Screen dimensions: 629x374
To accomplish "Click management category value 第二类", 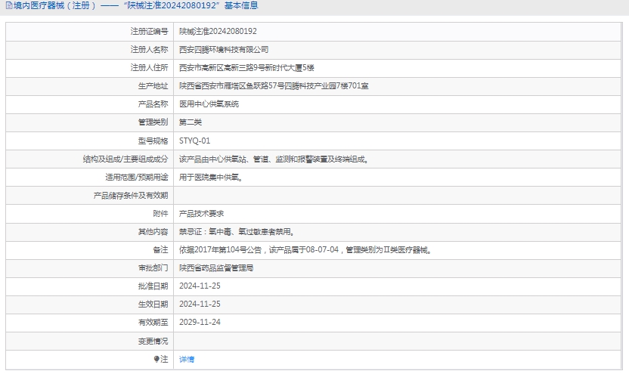I will click(x=191, y=122).
